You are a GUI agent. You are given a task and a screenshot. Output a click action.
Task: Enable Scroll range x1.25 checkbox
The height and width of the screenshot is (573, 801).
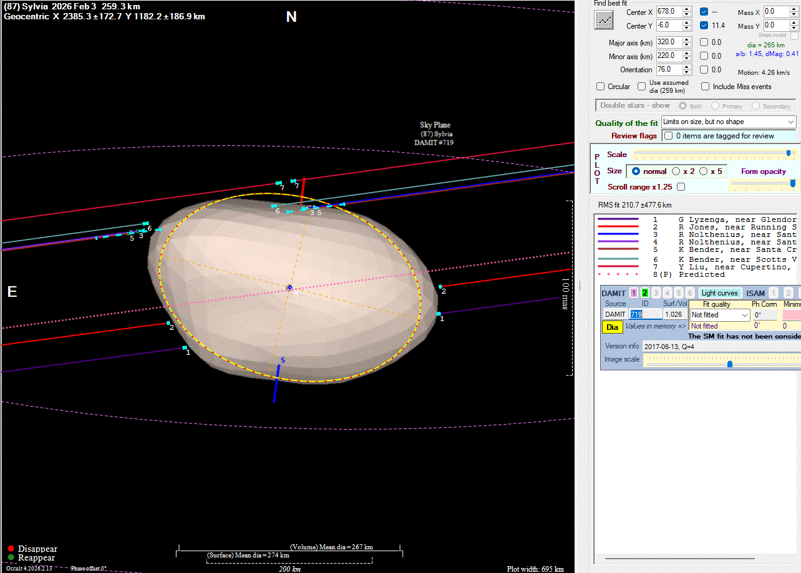tap(681, 186)
